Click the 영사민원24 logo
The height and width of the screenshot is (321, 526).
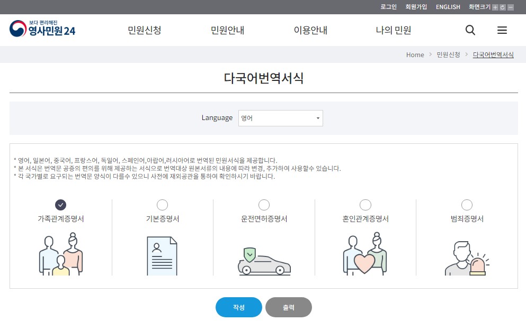[x=42, y=29]
